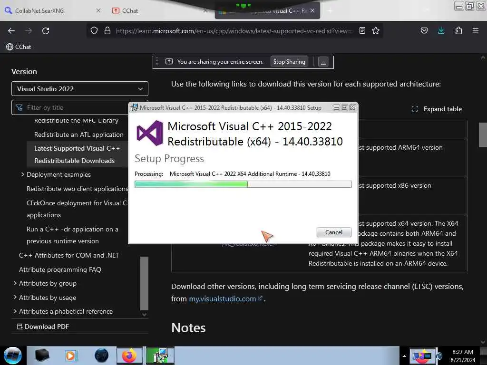The height and width of the screenshot is (365, 487).
Task: Open ClickOnce deployment for Visual C++ applications
Action: click(x=77, y=209)
